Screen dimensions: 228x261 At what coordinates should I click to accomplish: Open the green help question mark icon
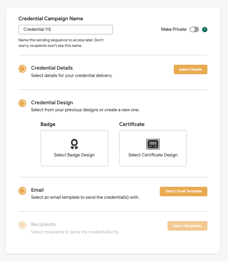[x=204, y=29]
